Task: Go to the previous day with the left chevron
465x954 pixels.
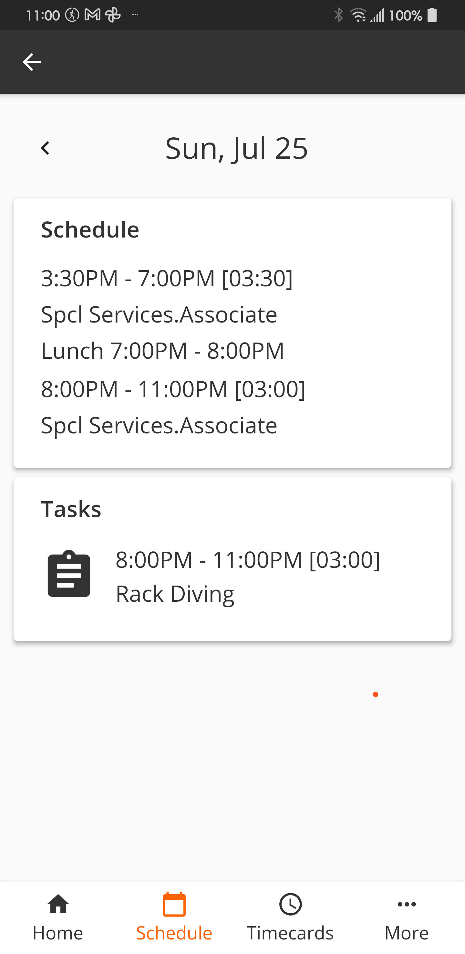Action: [45, 147]
